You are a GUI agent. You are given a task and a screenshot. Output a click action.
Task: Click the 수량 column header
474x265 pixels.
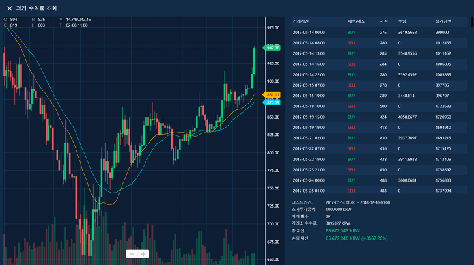(x=402, y=21)
